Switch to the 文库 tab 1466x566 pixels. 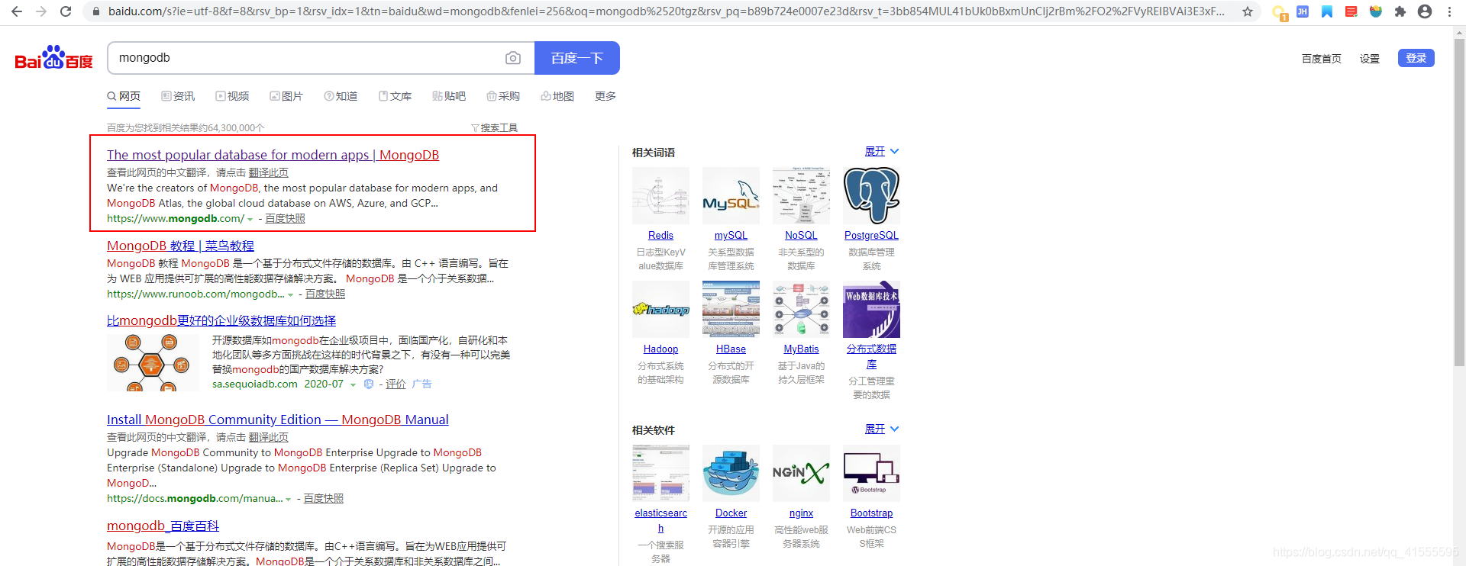click(395, 96)
